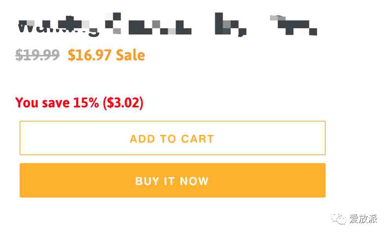Click the word ADD in the white button
This screenshot has width=390, height=236.
[142, 139]
